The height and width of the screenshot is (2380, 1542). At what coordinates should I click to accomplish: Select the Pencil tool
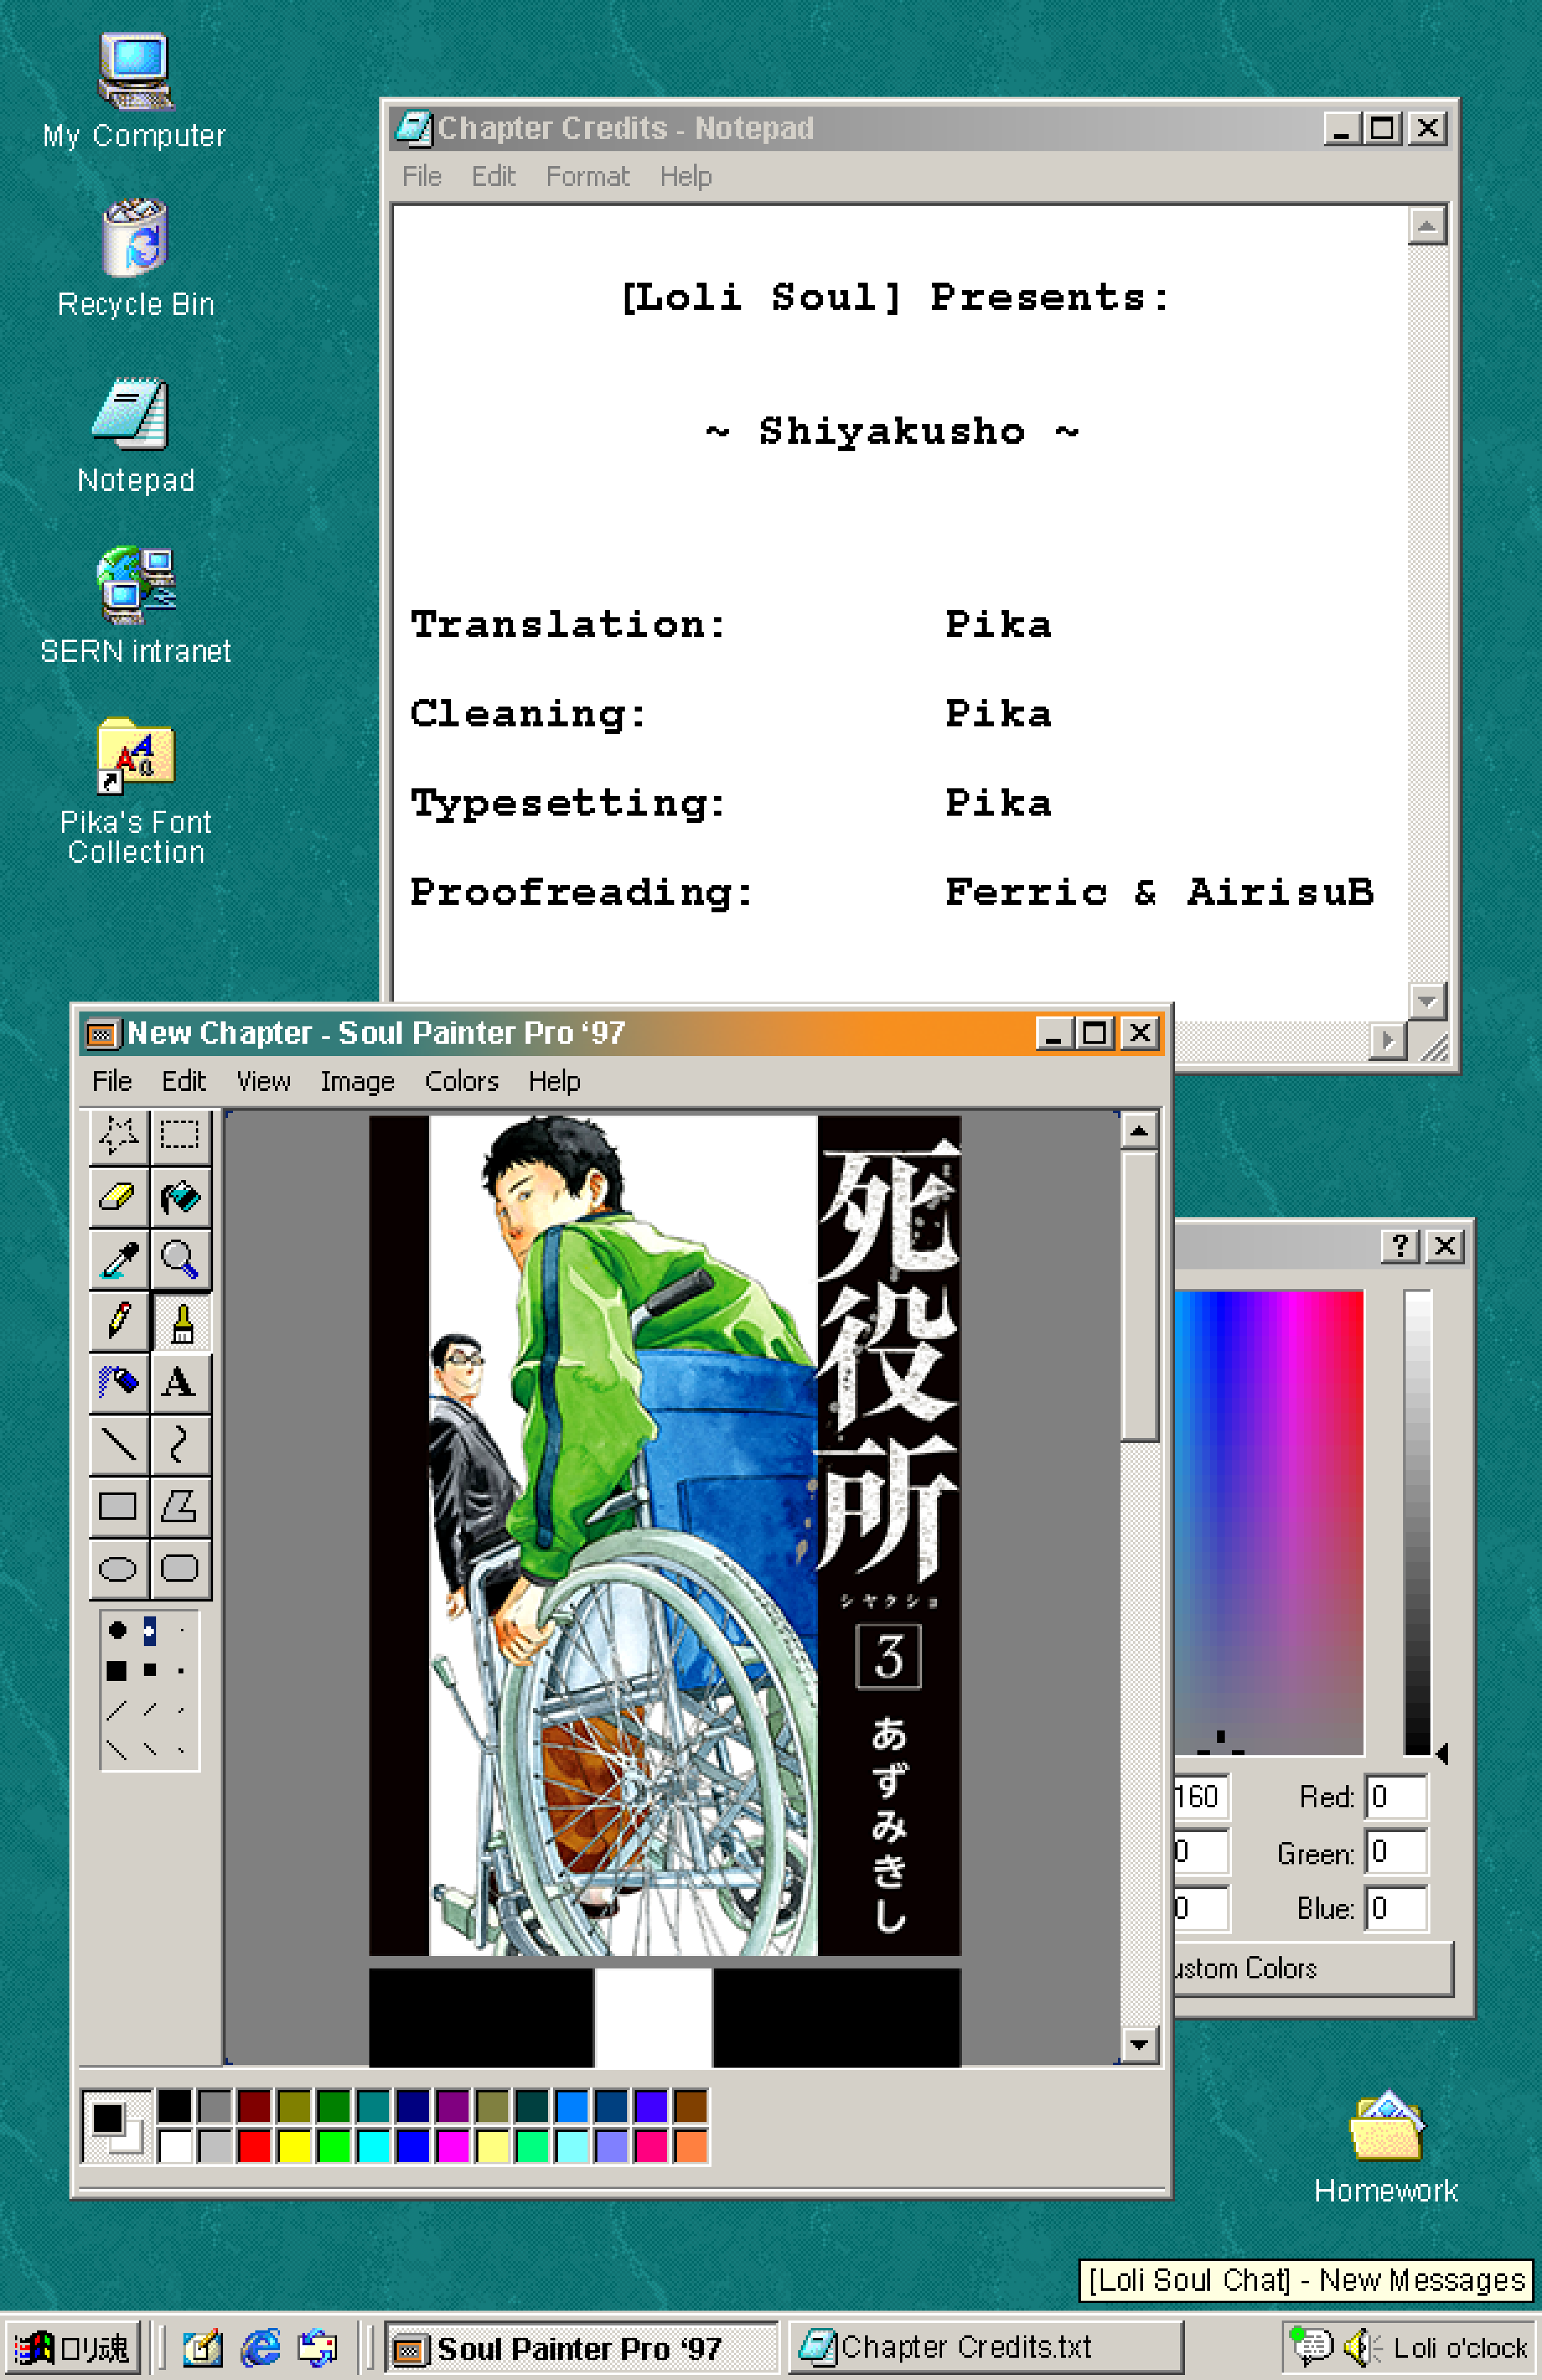point(119,1321)
